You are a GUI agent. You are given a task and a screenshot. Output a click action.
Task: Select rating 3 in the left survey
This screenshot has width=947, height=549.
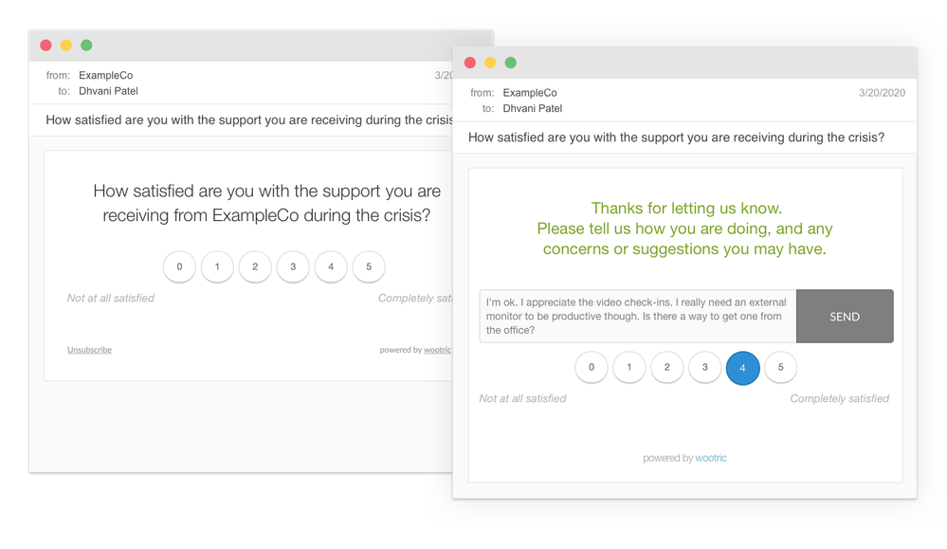click(293, 266)
